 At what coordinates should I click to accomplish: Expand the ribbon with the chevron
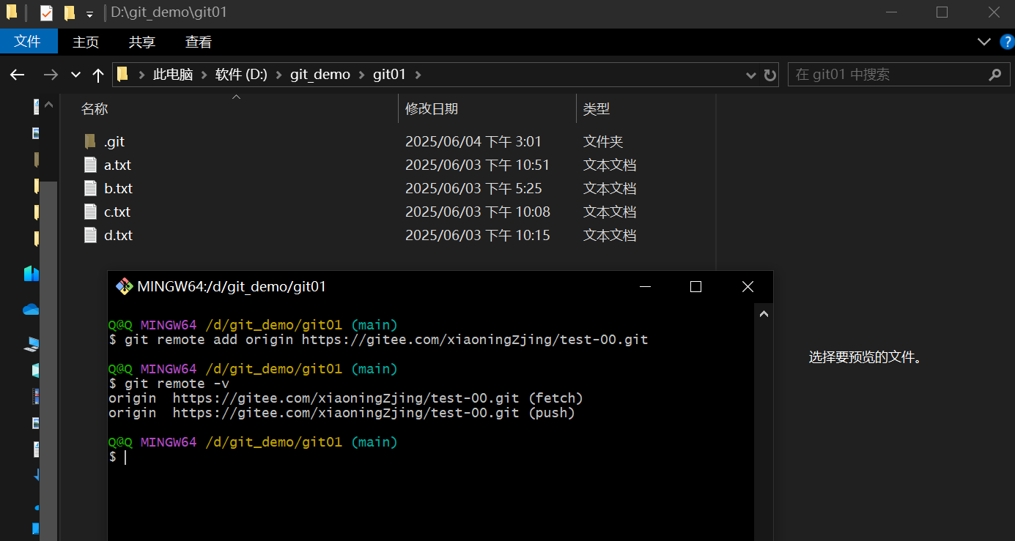coord(984,42)
